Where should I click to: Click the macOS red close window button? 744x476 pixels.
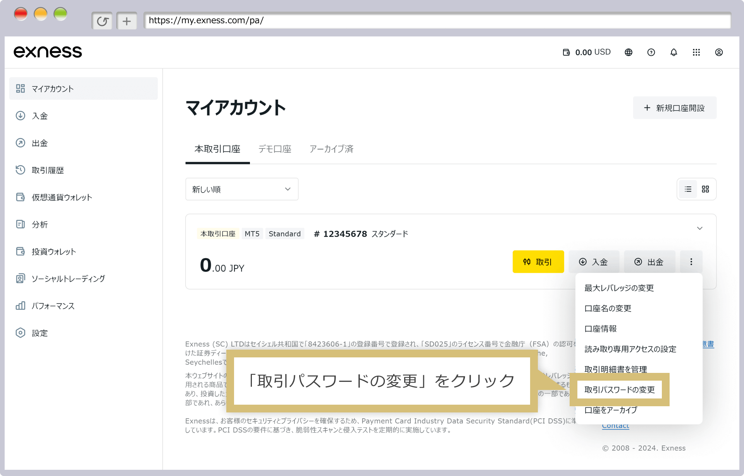click(x=21, y=14)
